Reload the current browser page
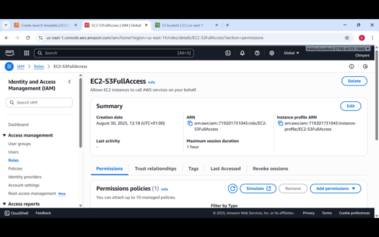Viewport: 379px width, 237px height. click(x=28, y=38)
